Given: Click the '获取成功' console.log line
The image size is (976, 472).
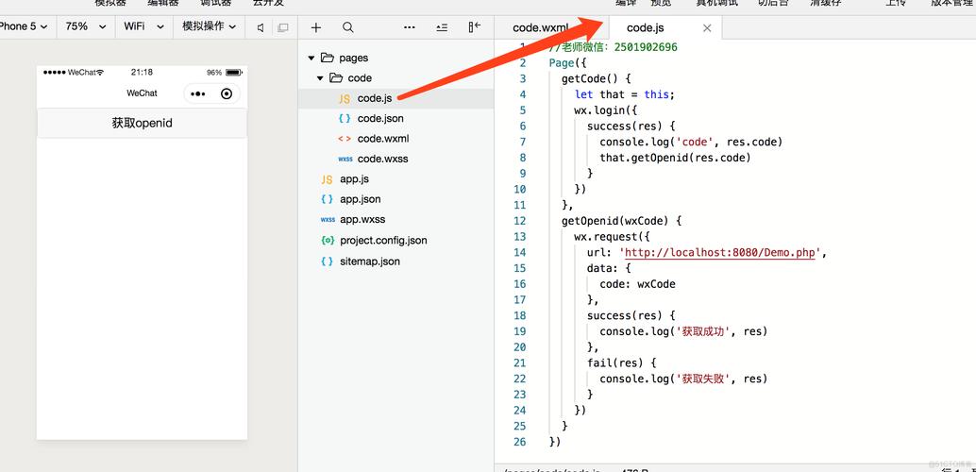Looking at the screenshot, I should point(683,331).
